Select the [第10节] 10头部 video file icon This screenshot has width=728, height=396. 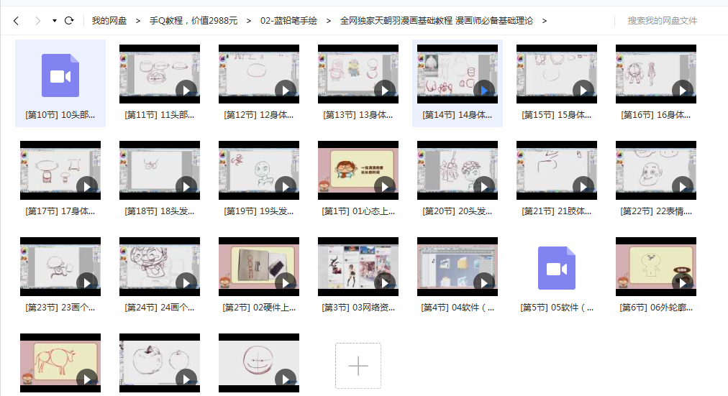coord(60,75)
